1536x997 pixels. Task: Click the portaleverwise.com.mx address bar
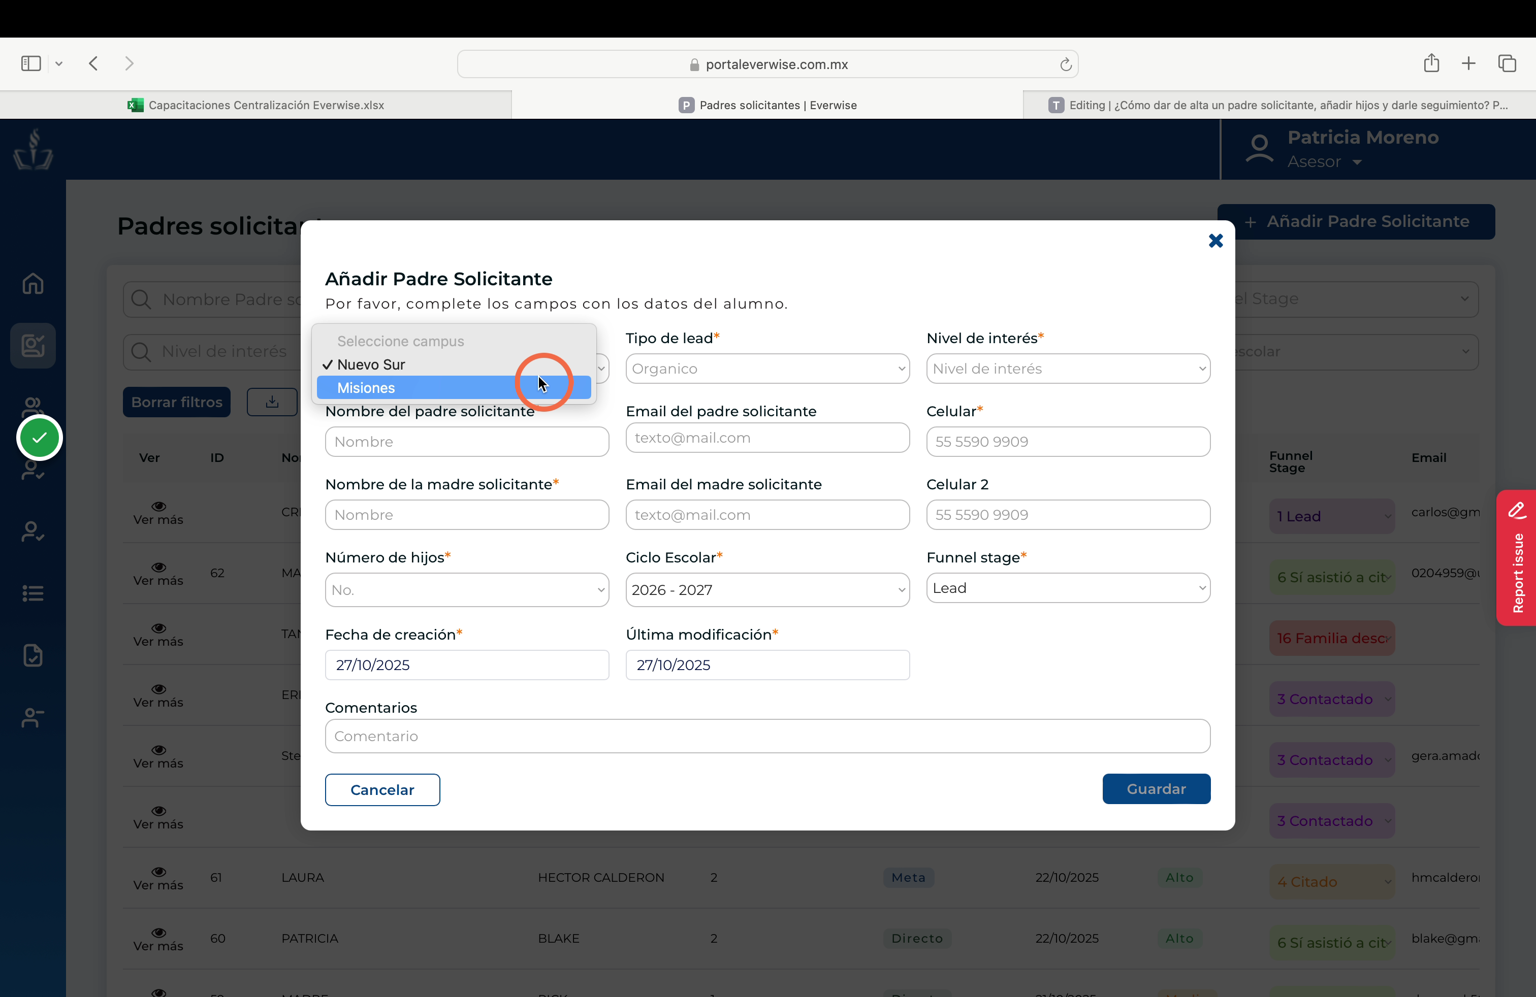(x=767, y=64)
